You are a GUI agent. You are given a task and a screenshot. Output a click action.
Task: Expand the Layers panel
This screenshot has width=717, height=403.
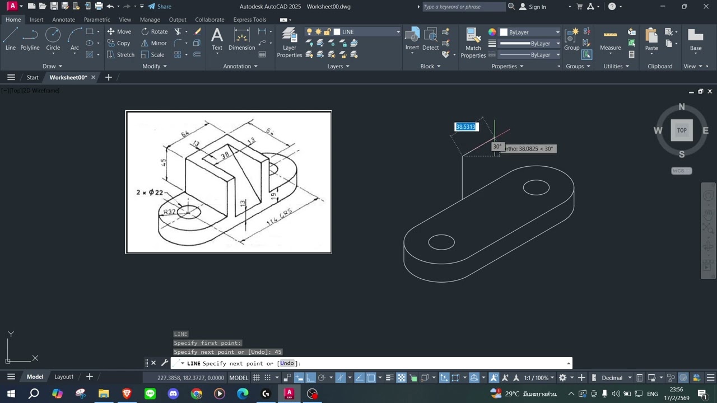338,66
